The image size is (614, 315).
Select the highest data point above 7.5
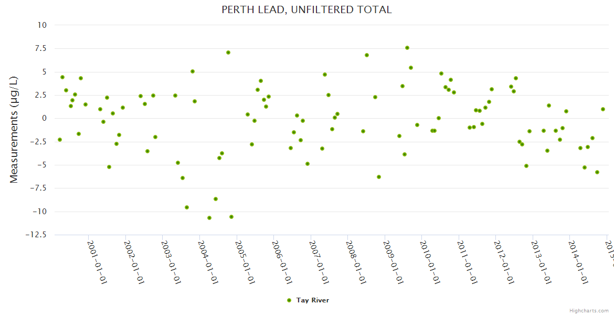[407, 48]
